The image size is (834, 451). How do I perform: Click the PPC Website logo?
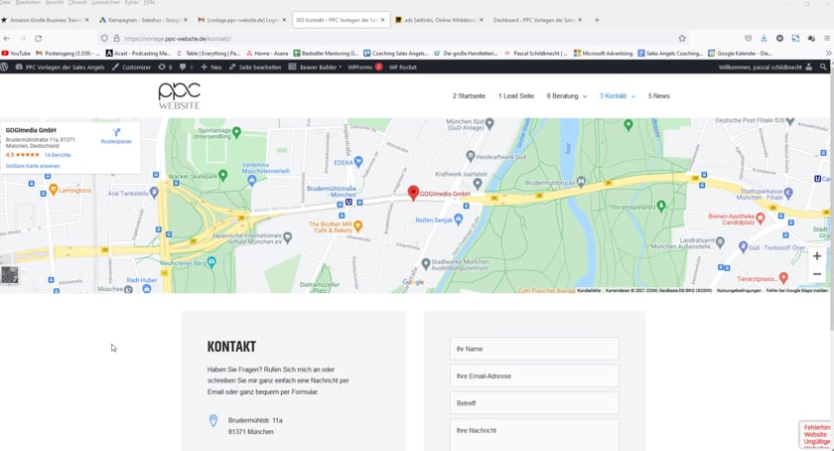180,95
